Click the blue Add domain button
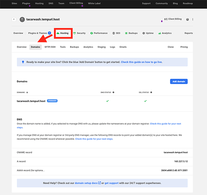This screenshot has width=207, height=195. [179, 82]
